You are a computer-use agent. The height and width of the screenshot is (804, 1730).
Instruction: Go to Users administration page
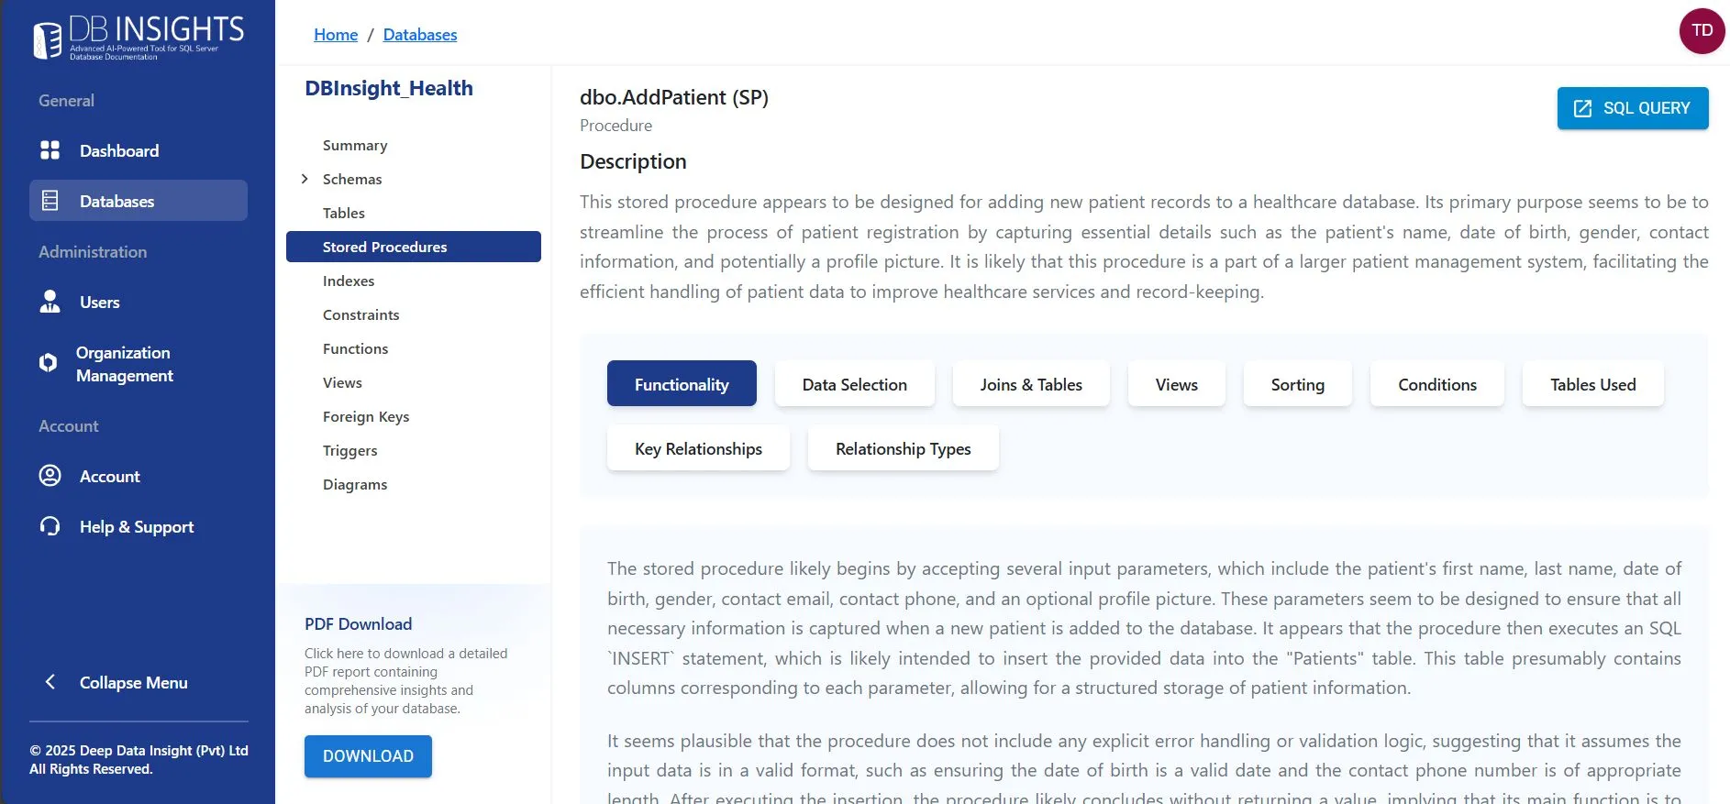tap(139, 302)
